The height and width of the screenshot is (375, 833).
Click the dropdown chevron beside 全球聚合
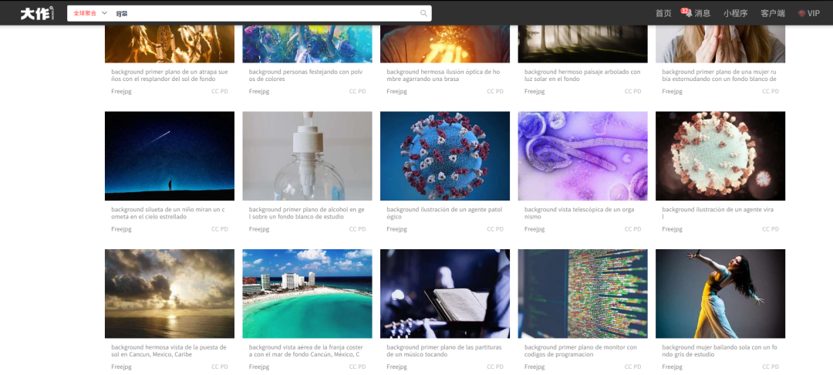(x=104, y=13)
